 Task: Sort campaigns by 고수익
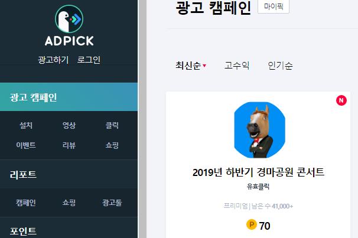click(237, 66)
